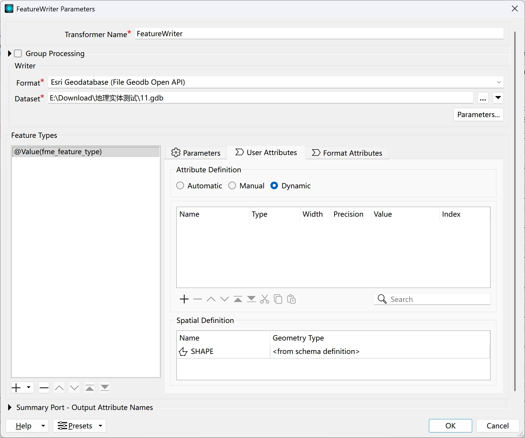Move attribute up one row
525x438 pixels.
tap(211, 299)
